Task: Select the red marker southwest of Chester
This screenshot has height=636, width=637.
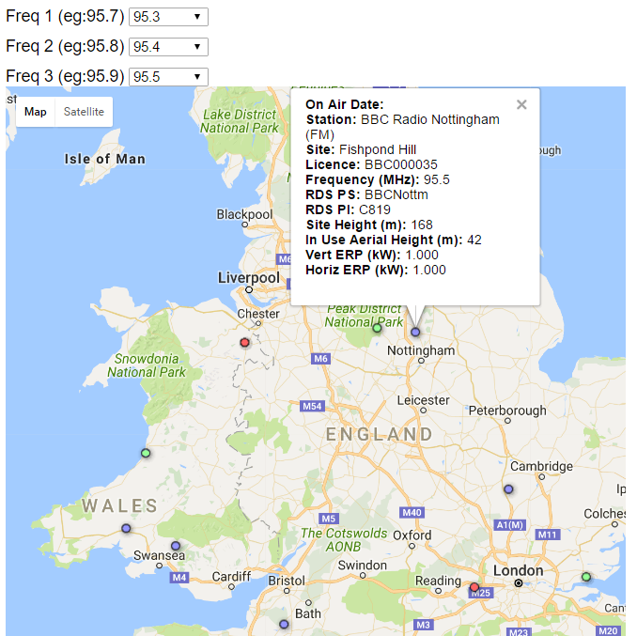Action: (x=244, y=342)
